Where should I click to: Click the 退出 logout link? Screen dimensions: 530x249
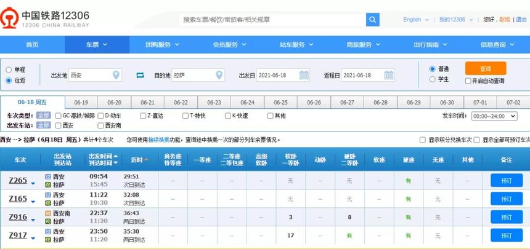[x=521, y=20]
